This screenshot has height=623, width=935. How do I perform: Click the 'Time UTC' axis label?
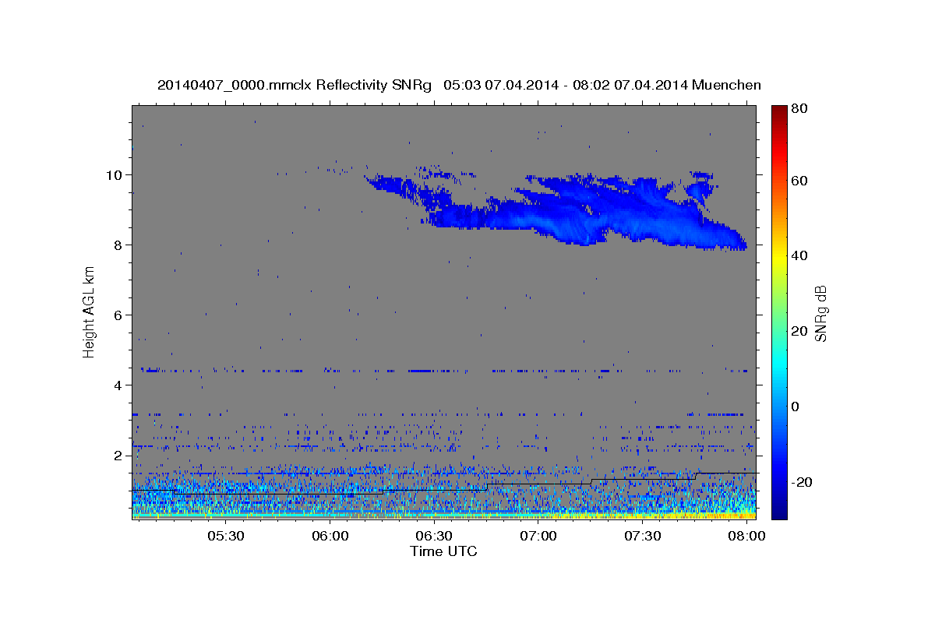tap(443, 551)
